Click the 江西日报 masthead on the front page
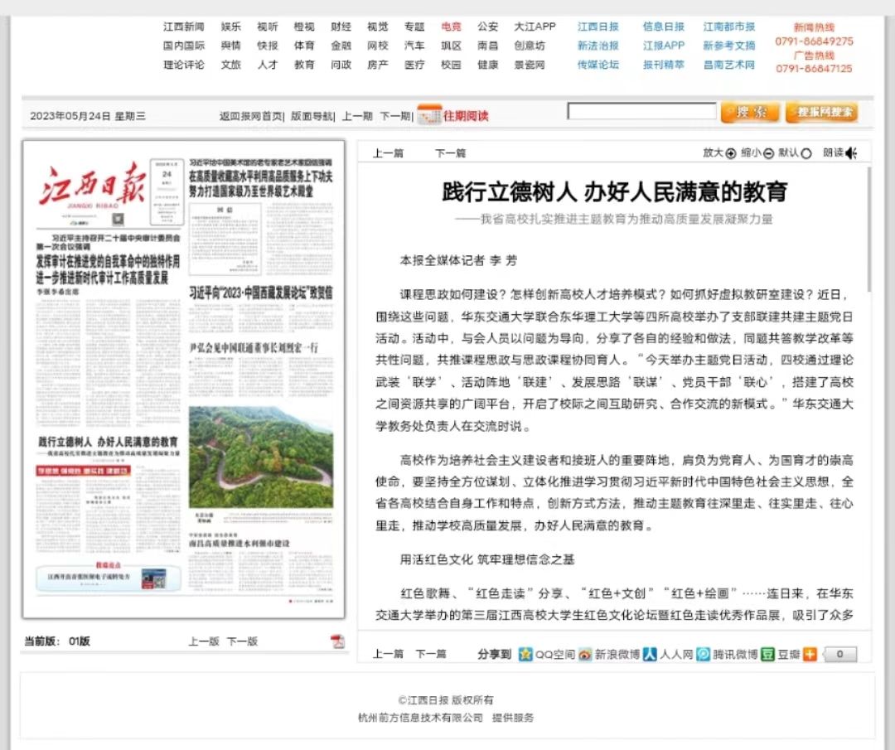Image resolution: width=895 pixels, height=750 pixels. tap(93, 186)
